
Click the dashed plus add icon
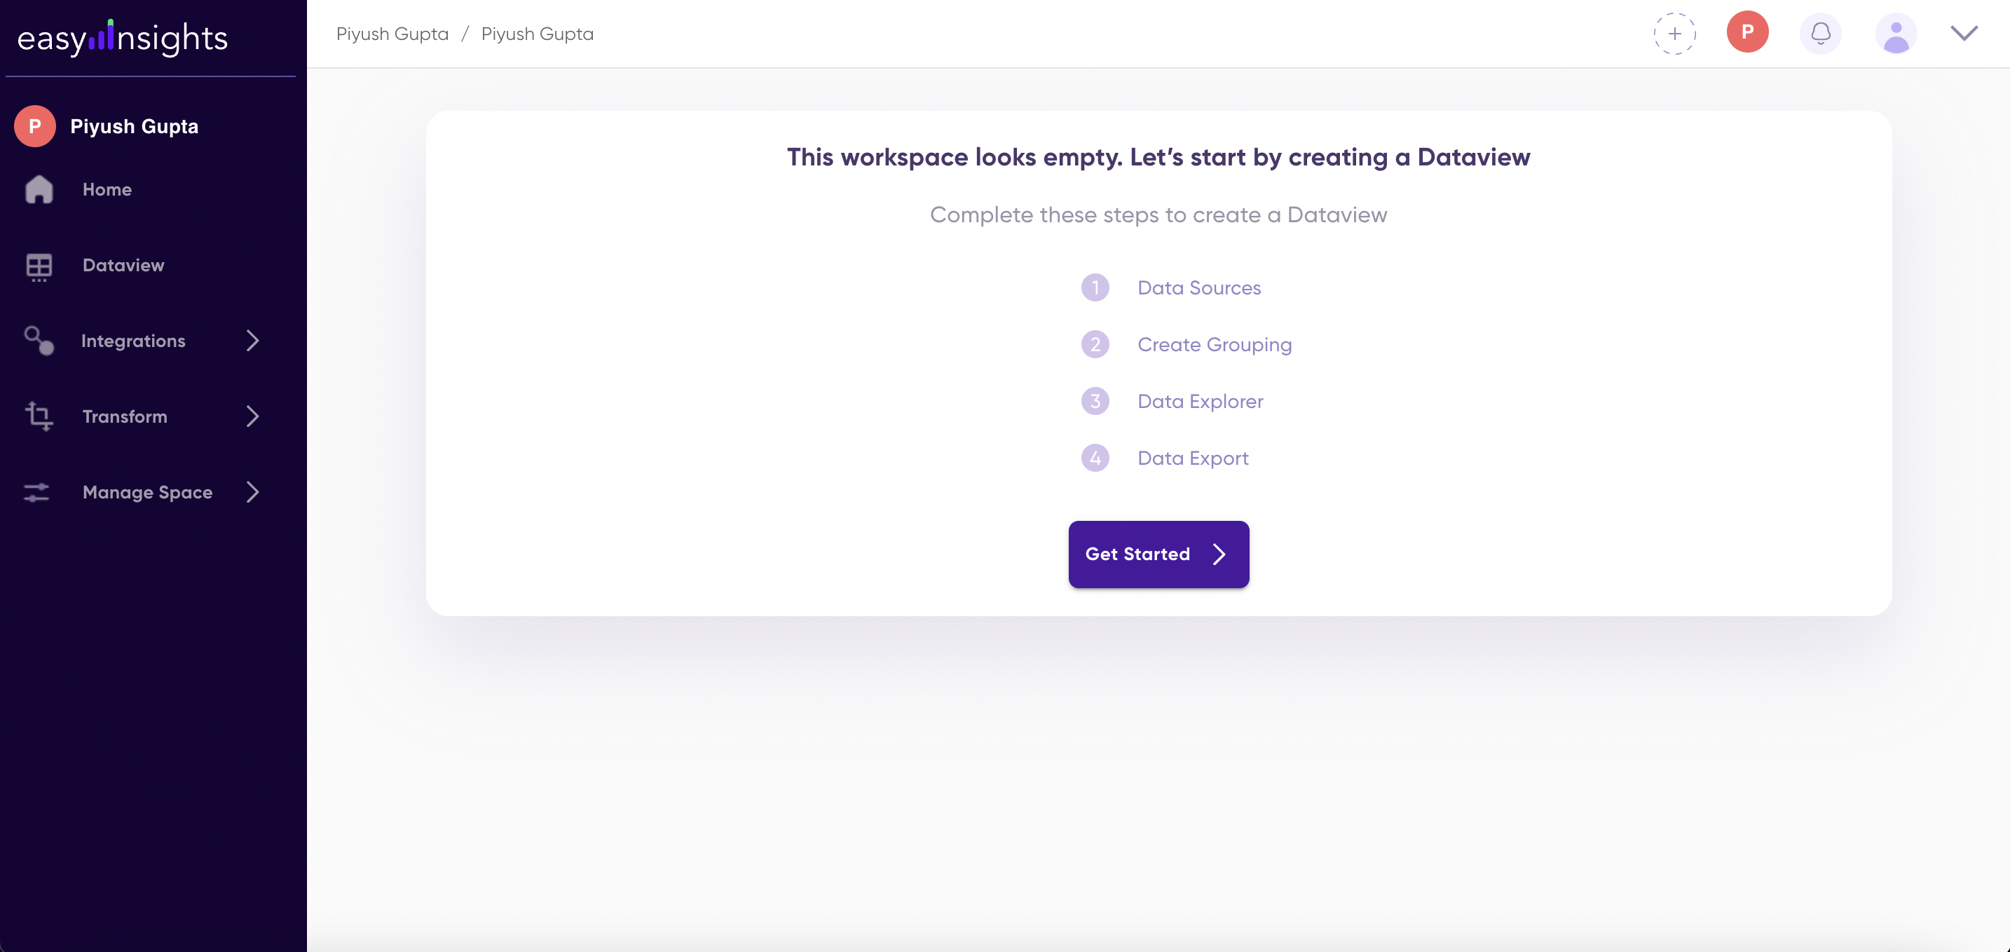pyautogui.click(x=1674, y=34)
